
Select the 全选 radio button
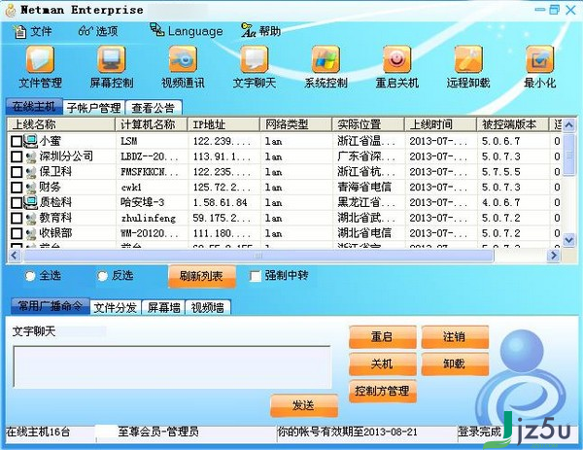click(30, 276)
